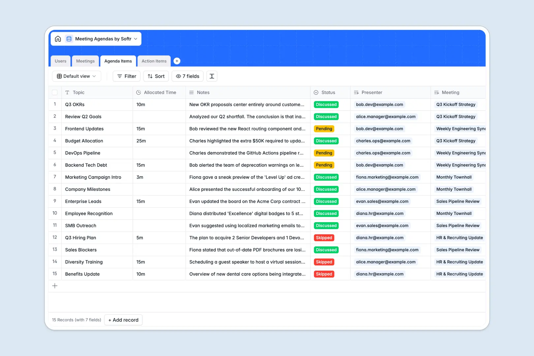This screenshot has width=534, height=356.
Task: Click the notes icon on the Notes column
Action: (x=192, y=92)
